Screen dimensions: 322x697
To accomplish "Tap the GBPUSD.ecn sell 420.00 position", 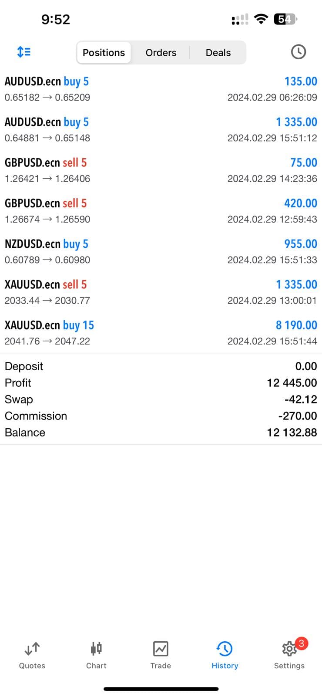I will [x=161, y=211].
